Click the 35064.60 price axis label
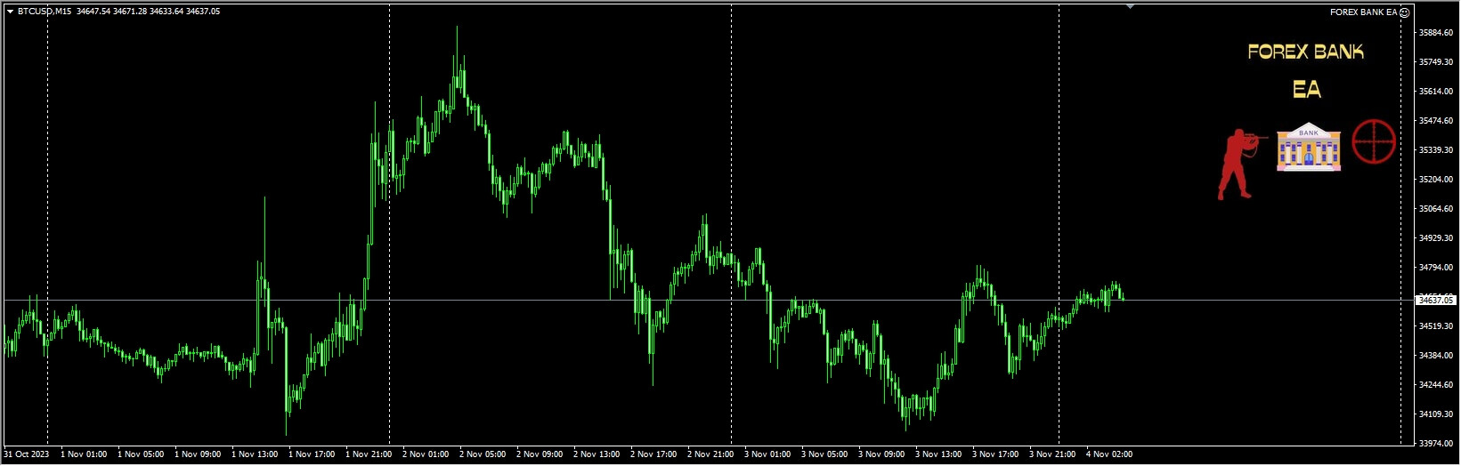The height and width of the screenshot is (466, 1461). [x=1435, y=209]
